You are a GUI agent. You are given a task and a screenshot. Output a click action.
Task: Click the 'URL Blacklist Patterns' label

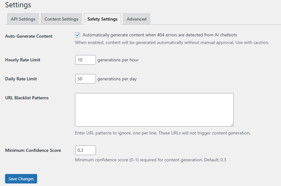(27, 98)
